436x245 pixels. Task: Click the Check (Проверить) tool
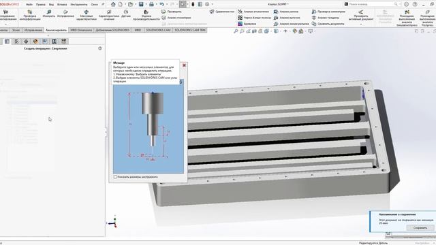pyautogui.click(x=172, y=12)
